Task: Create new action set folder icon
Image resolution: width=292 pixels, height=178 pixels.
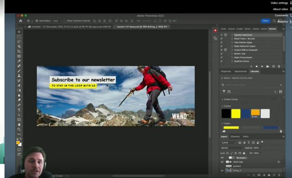Action: (x=268, y=67)
